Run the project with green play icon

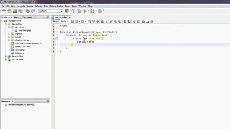tap(85, 11)
